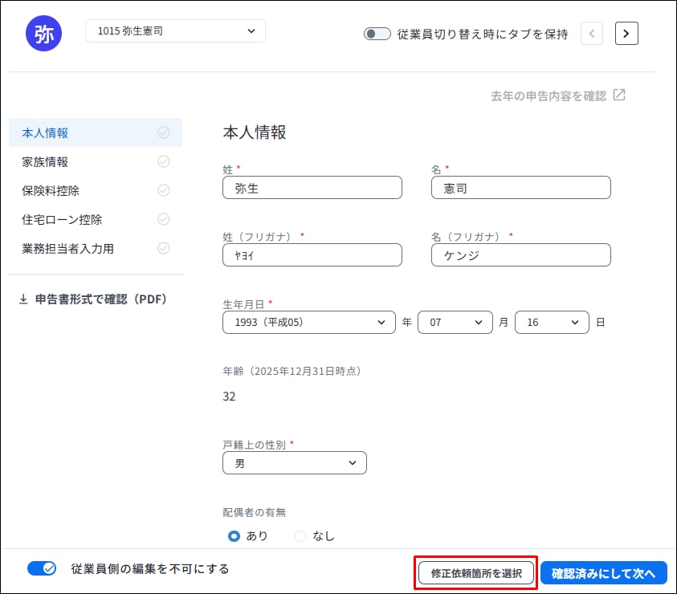
Task: Click the blue 弥 avatar icon
Action: pos(44,33)
